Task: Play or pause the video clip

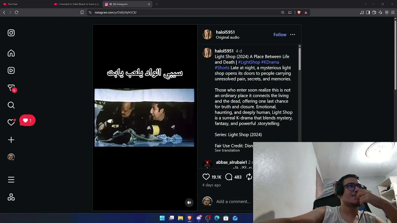Action: 145,118
